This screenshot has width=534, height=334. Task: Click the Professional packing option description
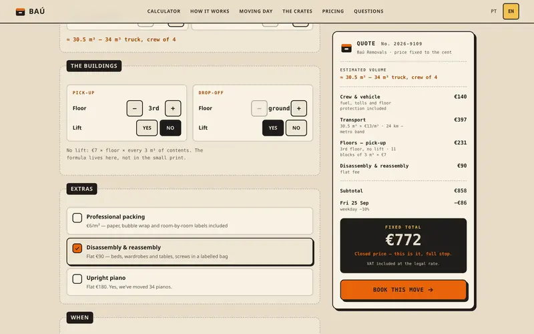(157, 226)
